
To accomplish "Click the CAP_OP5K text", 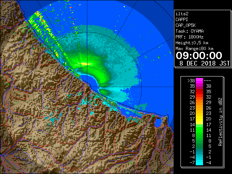I will coord(186,25).
